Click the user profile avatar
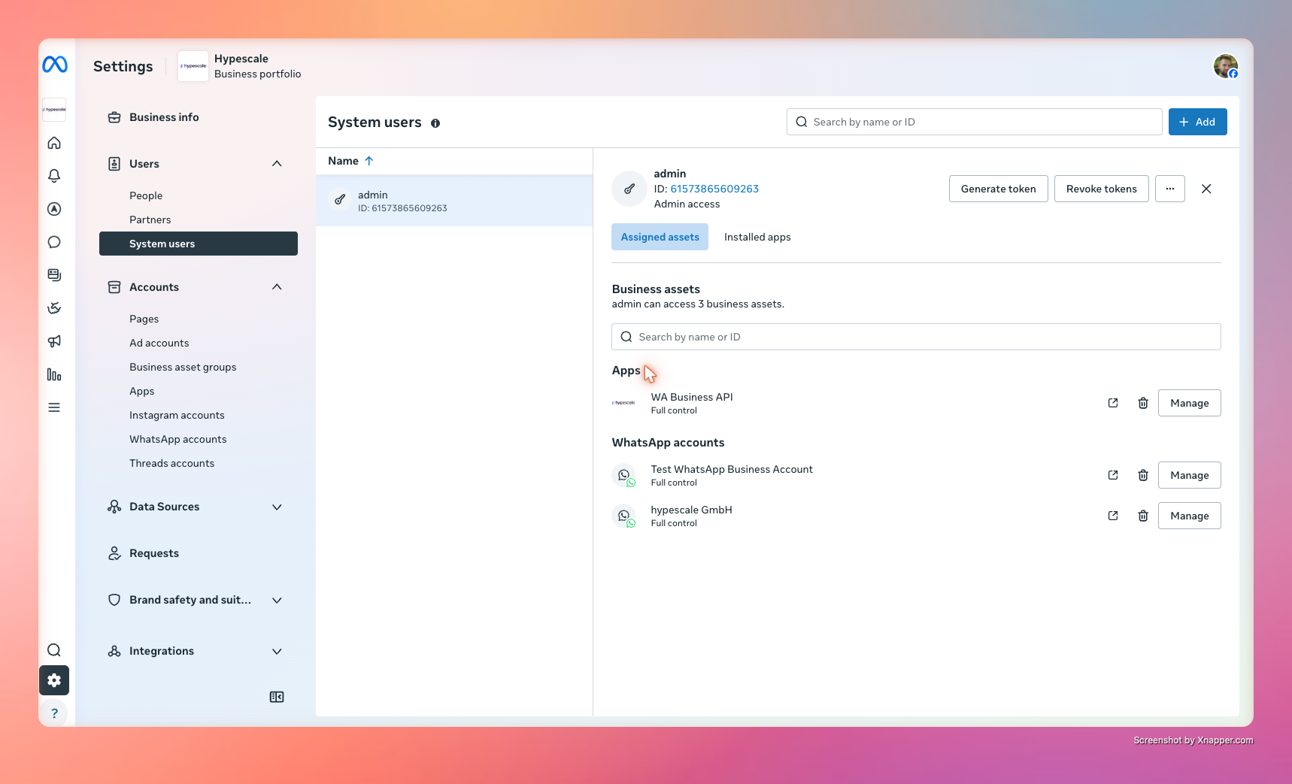The height and width of the screenshot is (784, 1292). pos(1226,66)
